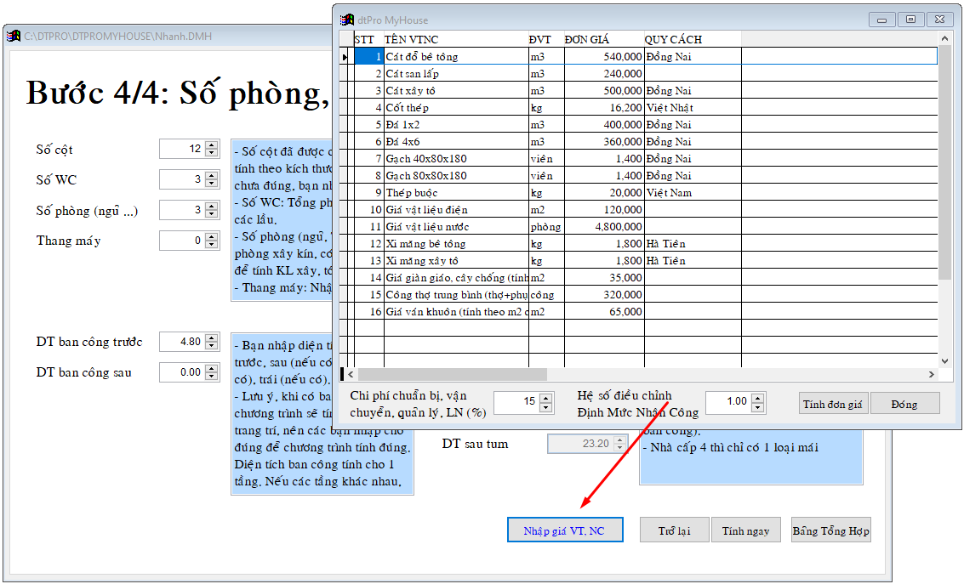Viewport: 964px width, 584px height.
Task: Select the Xi măng bê tông row
Action: 454,244
